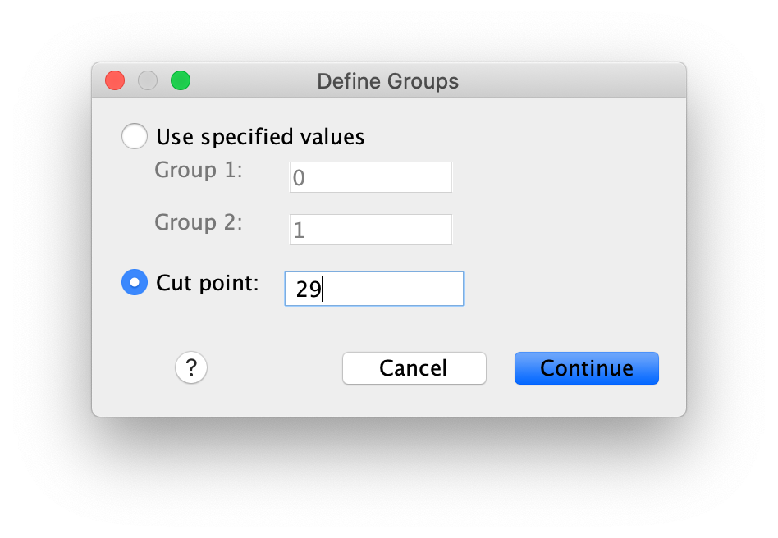Click inside the Cut point input field

tap(374, 289)
